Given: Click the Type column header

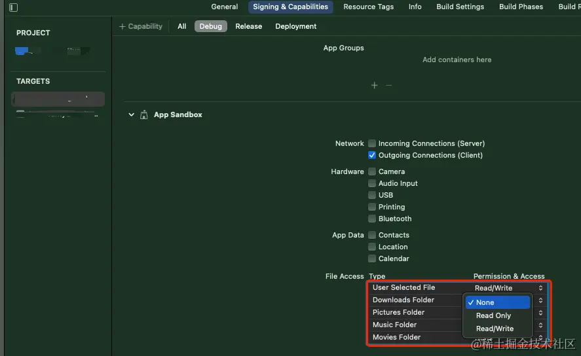Looking at the screenshot, I should pos(377,276).
